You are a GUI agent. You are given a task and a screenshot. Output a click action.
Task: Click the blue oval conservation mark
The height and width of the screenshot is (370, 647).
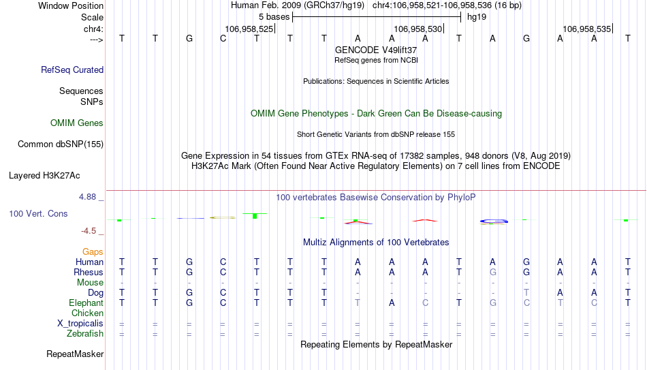(x=494, y=221)
